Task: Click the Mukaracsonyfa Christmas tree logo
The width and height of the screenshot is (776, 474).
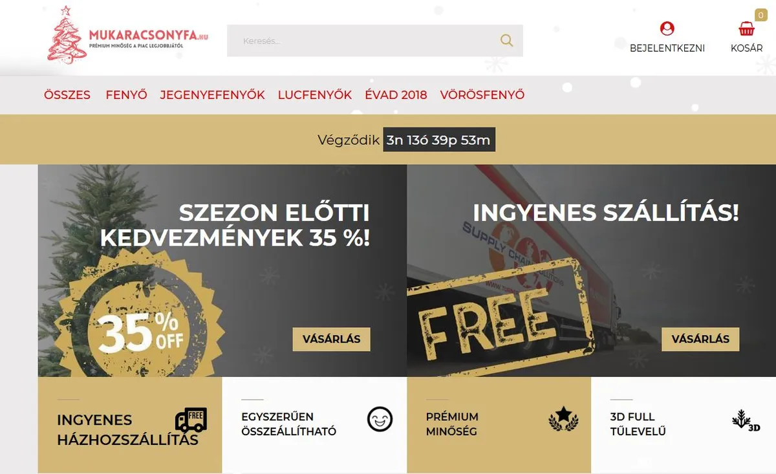Action: (x=127, y=34)
